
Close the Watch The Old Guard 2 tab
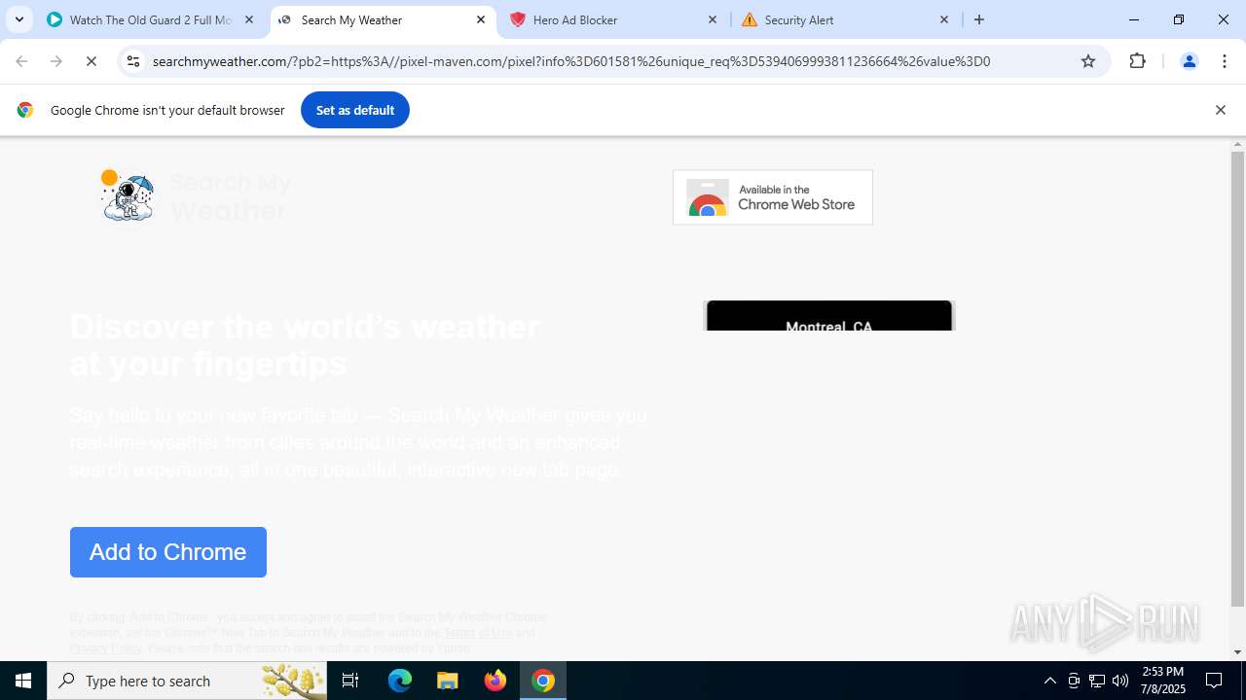click(249, 19)
